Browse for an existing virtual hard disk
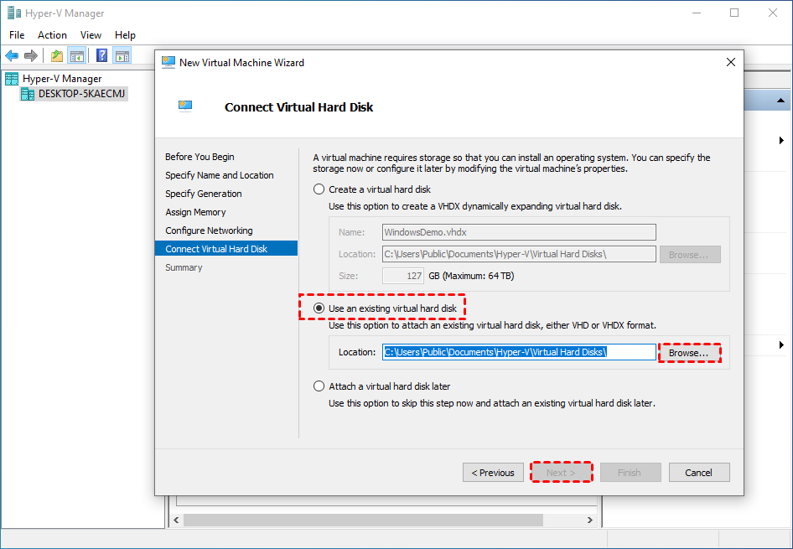This screenshot has height=549, width=793. point(689,353)
